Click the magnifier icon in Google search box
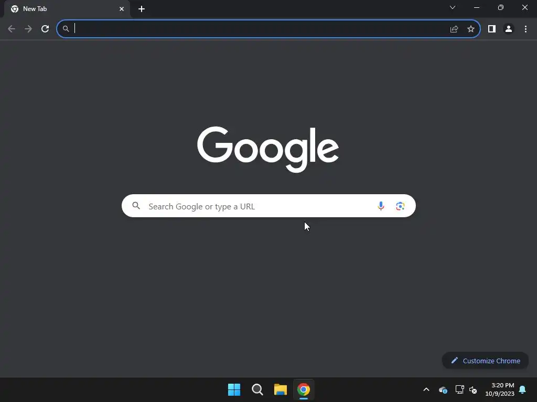537x402 pixels. click(x=136, y=206)
